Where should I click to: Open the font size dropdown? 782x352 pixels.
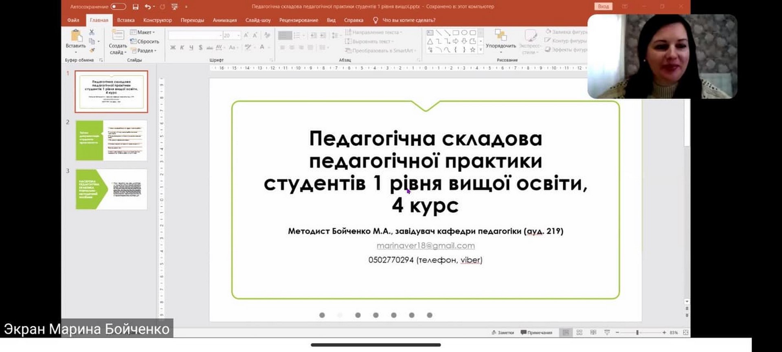click(x=239, y=36)
